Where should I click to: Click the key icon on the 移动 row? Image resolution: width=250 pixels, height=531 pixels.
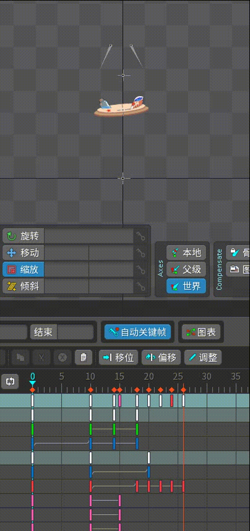pyautogui.click(x=141, y=253)
